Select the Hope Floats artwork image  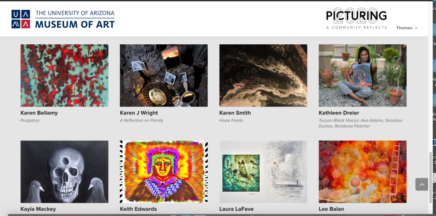pyautogui.click(x=263, y=75)
